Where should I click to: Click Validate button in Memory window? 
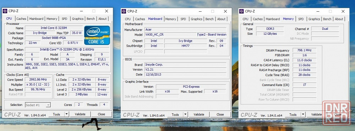tap(317, 114)
